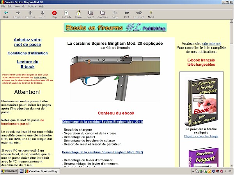Viewport: 234px width, 175px height.
Task: Click the 'Achetez votre mot de passe' link
Action: click(28, 42)
